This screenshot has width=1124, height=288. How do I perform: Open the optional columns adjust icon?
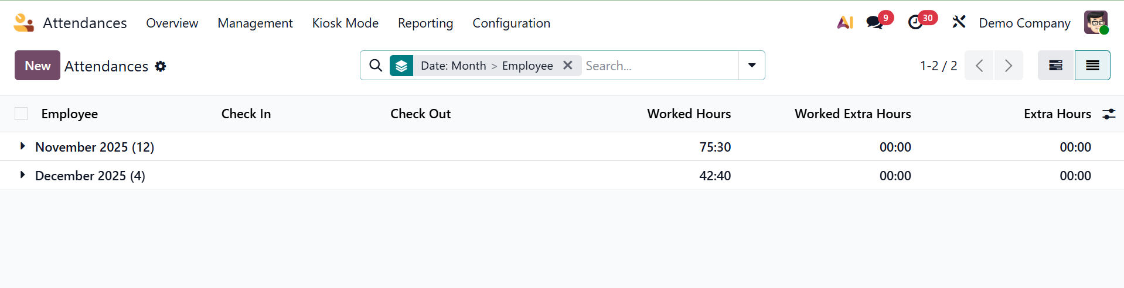tap(1109, 114)
